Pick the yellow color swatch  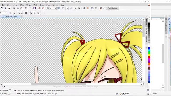[x=149, y=55]
